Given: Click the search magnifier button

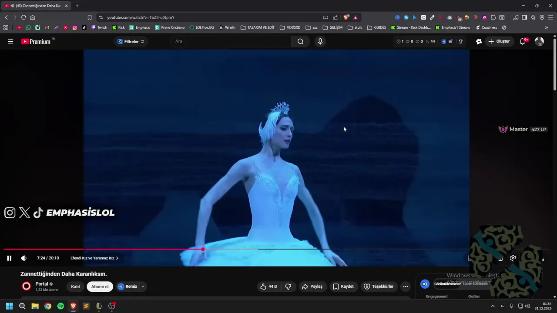Looking at the screenshot, I should click(300, 41).
